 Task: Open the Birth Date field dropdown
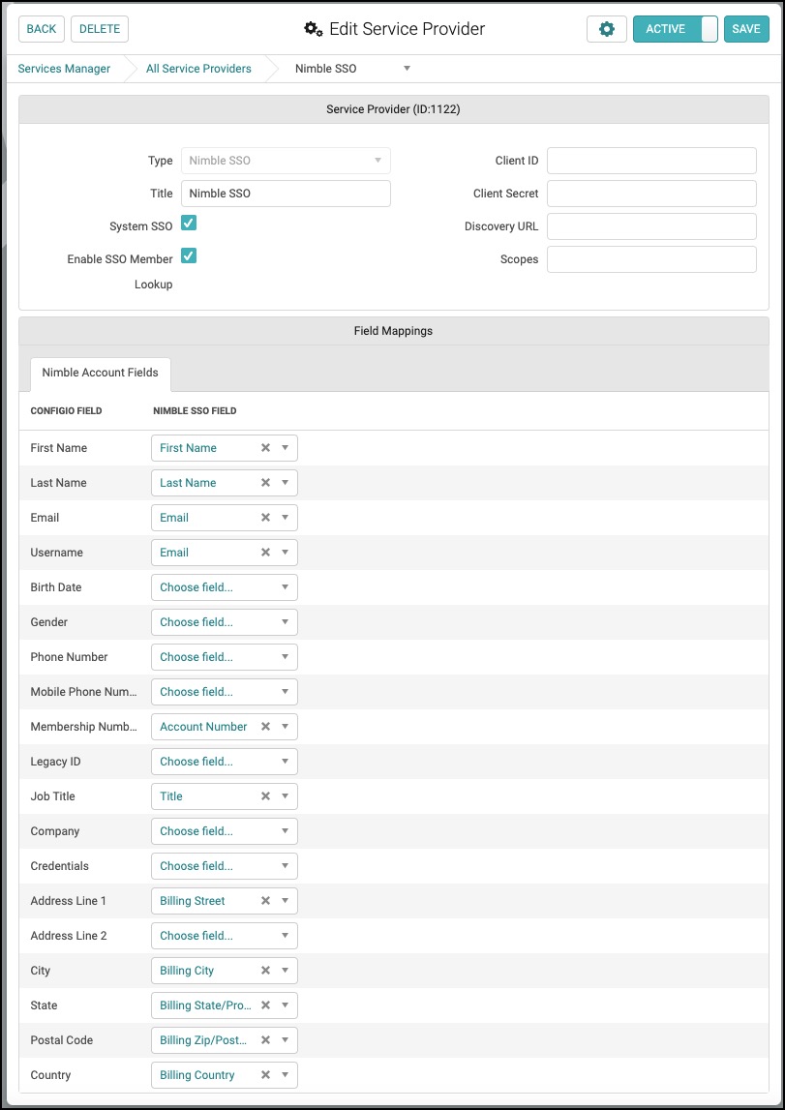coord(225,587)
